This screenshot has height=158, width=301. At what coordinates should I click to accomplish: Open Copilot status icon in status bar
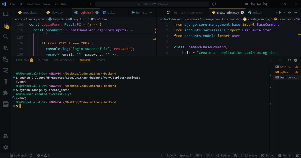click(x=236, y=155)
